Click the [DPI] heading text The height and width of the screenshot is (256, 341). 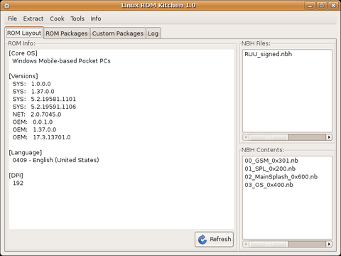point(16,176)
